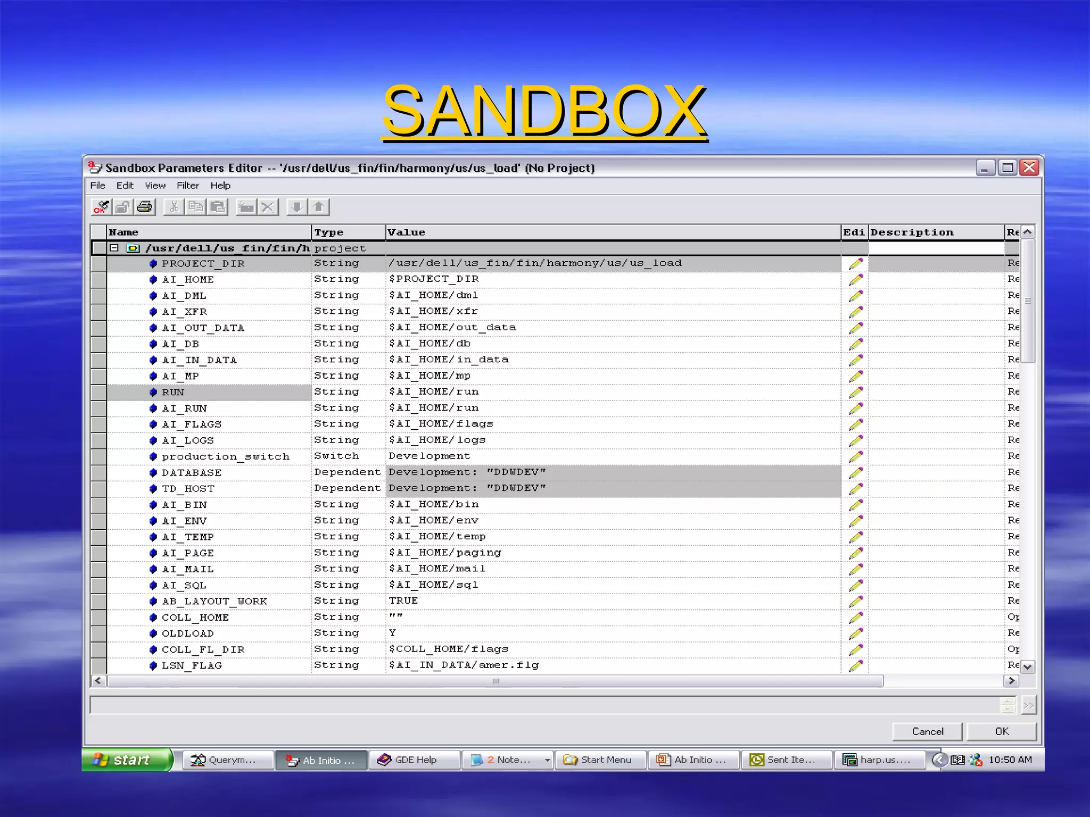
Task: Select the AI_FLAGS parameter name
Action: click(192, 424)
